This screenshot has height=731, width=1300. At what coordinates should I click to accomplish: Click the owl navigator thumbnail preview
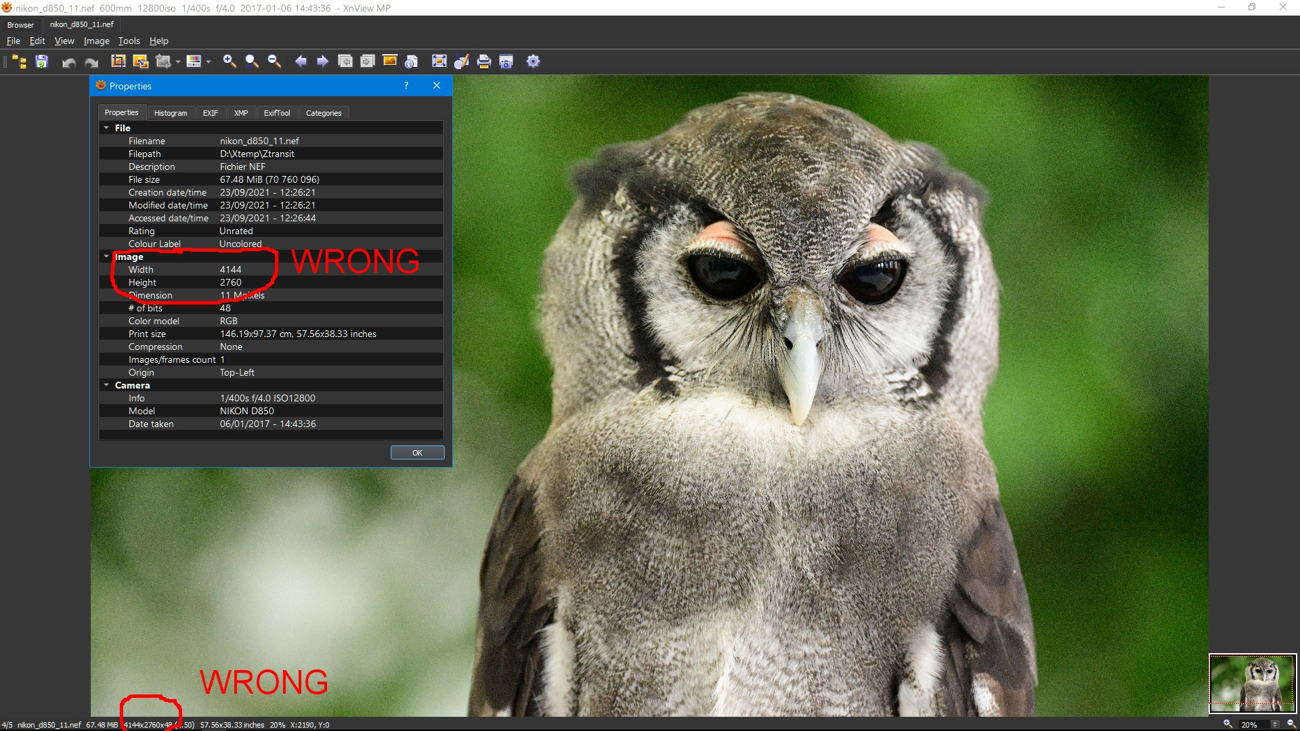(x=1252, y=682)
